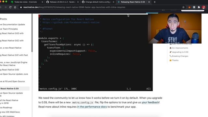
Task: Click the sidebar scrollbar thumb
Action: [x=32, y=33]
